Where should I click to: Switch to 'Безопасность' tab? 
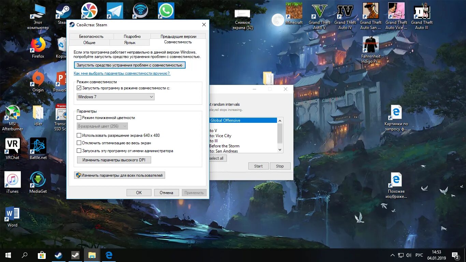click(x=91, y=37)
